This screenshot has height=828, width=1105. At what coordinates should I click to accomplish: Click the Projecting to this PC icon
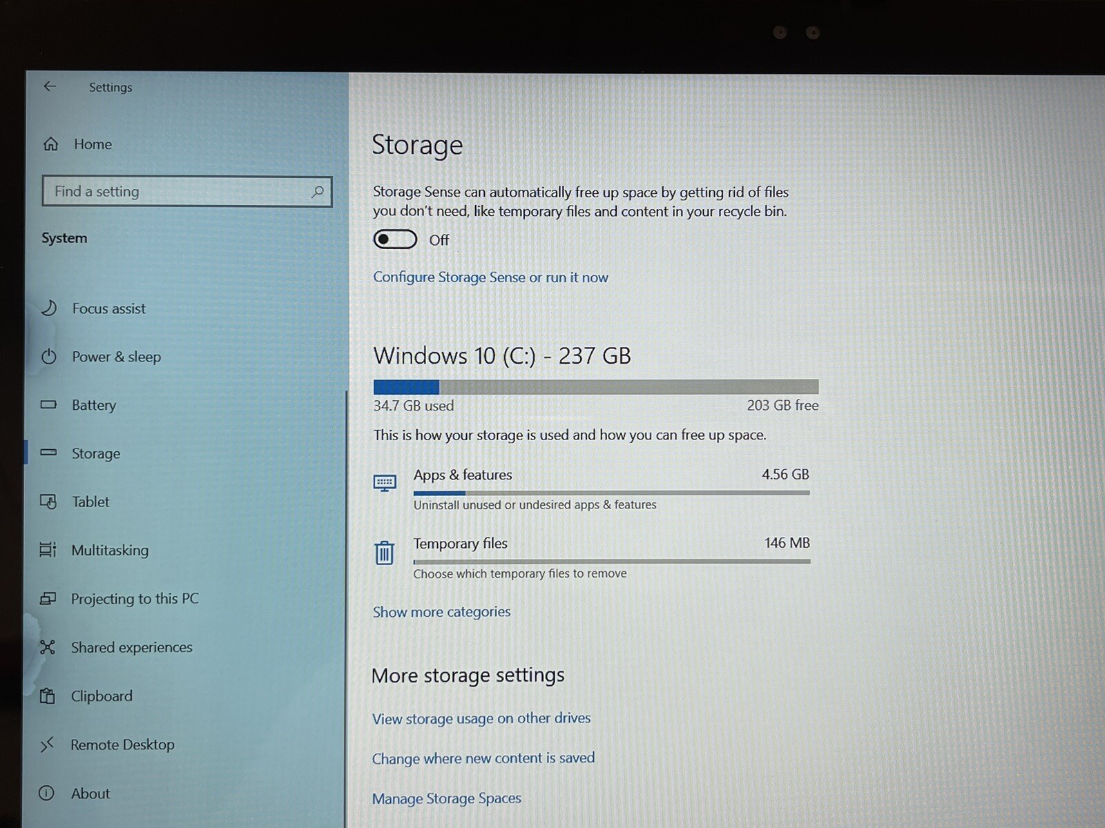tap(48, 598)
